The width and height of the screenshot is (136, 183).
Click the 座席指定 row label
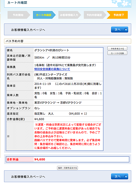(13, 114)
